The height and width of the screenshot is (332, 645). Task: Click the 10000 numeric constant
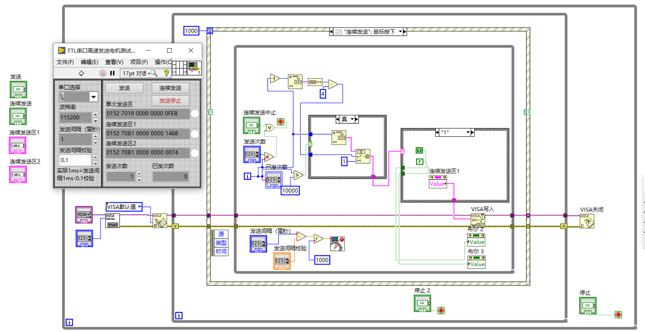click(290, 191)
